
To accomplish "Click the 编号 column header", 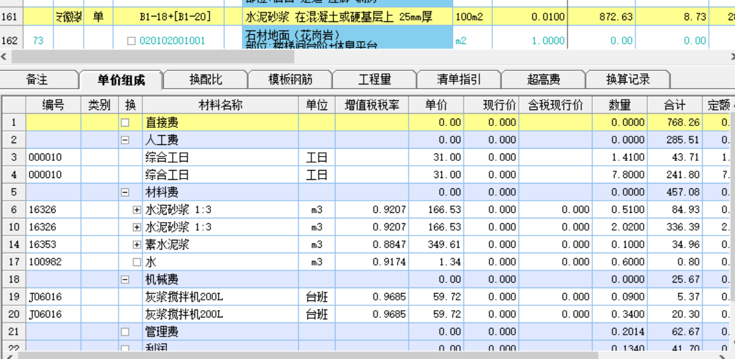I will (x=53, y=105).
